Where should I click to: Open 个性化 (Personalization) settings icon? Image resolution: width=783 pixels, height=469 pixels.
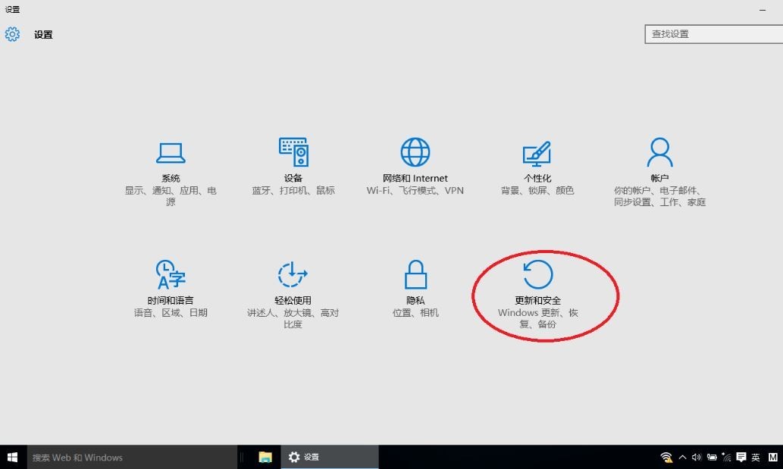tap(537, 154)
